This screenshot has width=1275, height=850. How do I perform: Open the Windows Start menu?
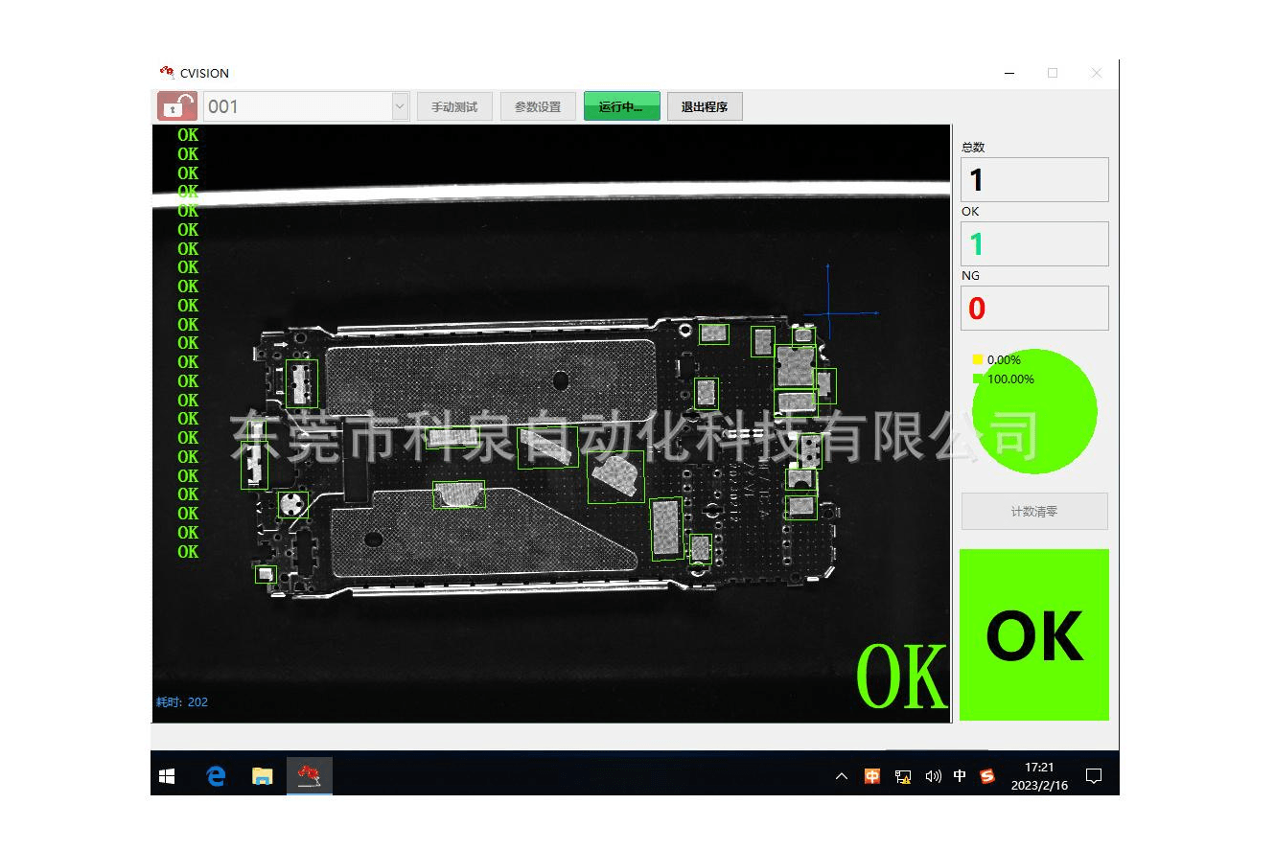pyautogui.click(x=167, y=776)
